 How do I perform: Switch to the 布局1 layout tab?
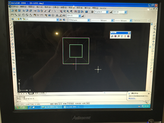(x=37, y=93)
